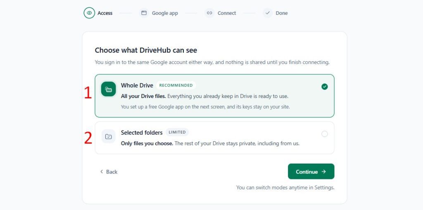Click the Back button

(109, 172)
